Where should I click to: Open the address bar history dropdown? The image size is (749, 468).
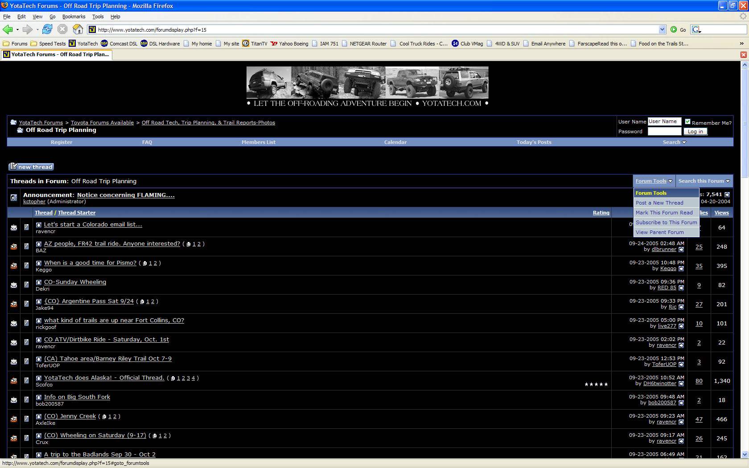coord(662,29)
